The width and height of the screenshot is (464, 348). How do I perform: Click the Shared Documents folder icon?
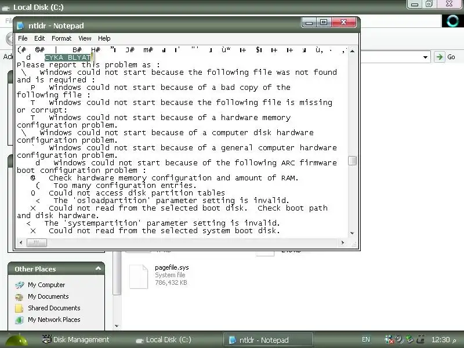pyautogui.click(x=19, y=309)
